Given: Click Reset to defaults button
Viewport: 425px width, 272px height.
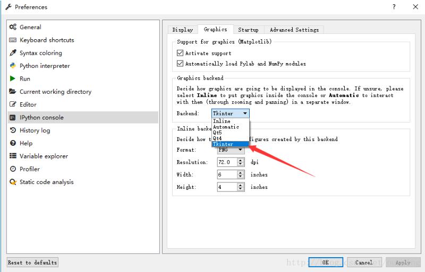Looking at the screenshot, I should pos(32,262).
